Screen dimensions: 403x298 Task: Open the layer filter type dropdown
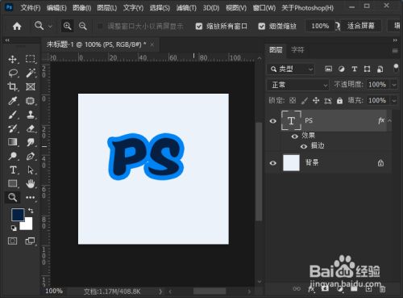[291, 69]
